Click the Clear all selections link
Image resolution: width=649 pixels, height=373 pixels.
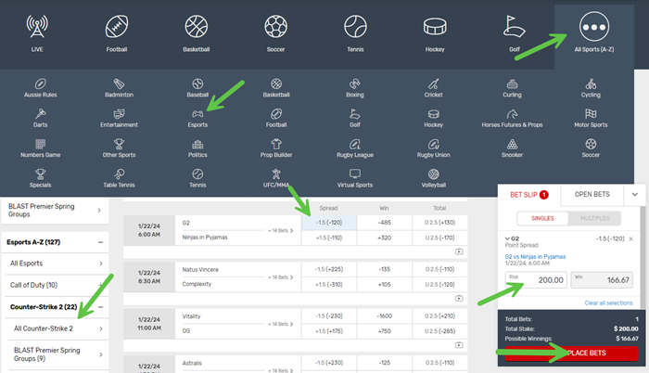pyautogui.click(x=608, y=303)
